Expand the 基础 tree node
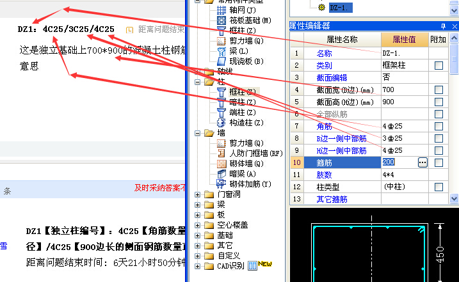459x282 pixels. coord(198,236)
